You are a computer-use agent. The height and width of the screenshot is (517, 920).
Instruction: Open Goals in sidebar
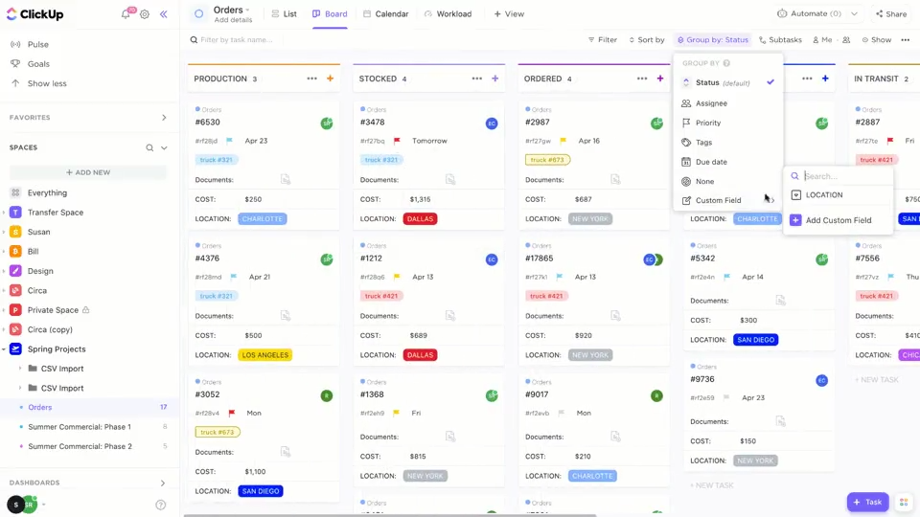pos(38,64)
